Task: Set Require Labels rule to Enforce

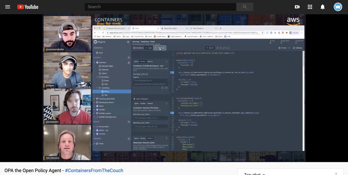Action: click(150, 138)
